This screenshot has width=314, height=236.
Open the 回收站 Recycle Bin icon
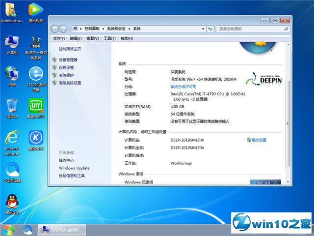tap(12, 108)
